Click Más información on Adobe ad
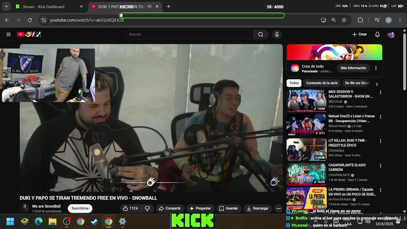The image size is (407, 229). (x=353, y=68)
